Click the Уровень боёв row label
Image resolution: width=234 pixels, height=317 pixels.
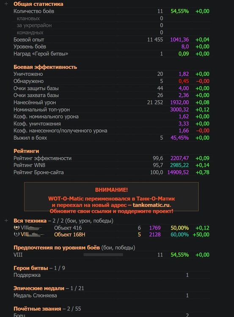(x=30, y=46)
